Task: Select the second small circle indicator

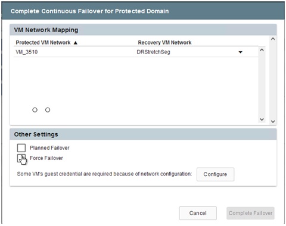Action: pyautogui.click(x=48, y=110)
